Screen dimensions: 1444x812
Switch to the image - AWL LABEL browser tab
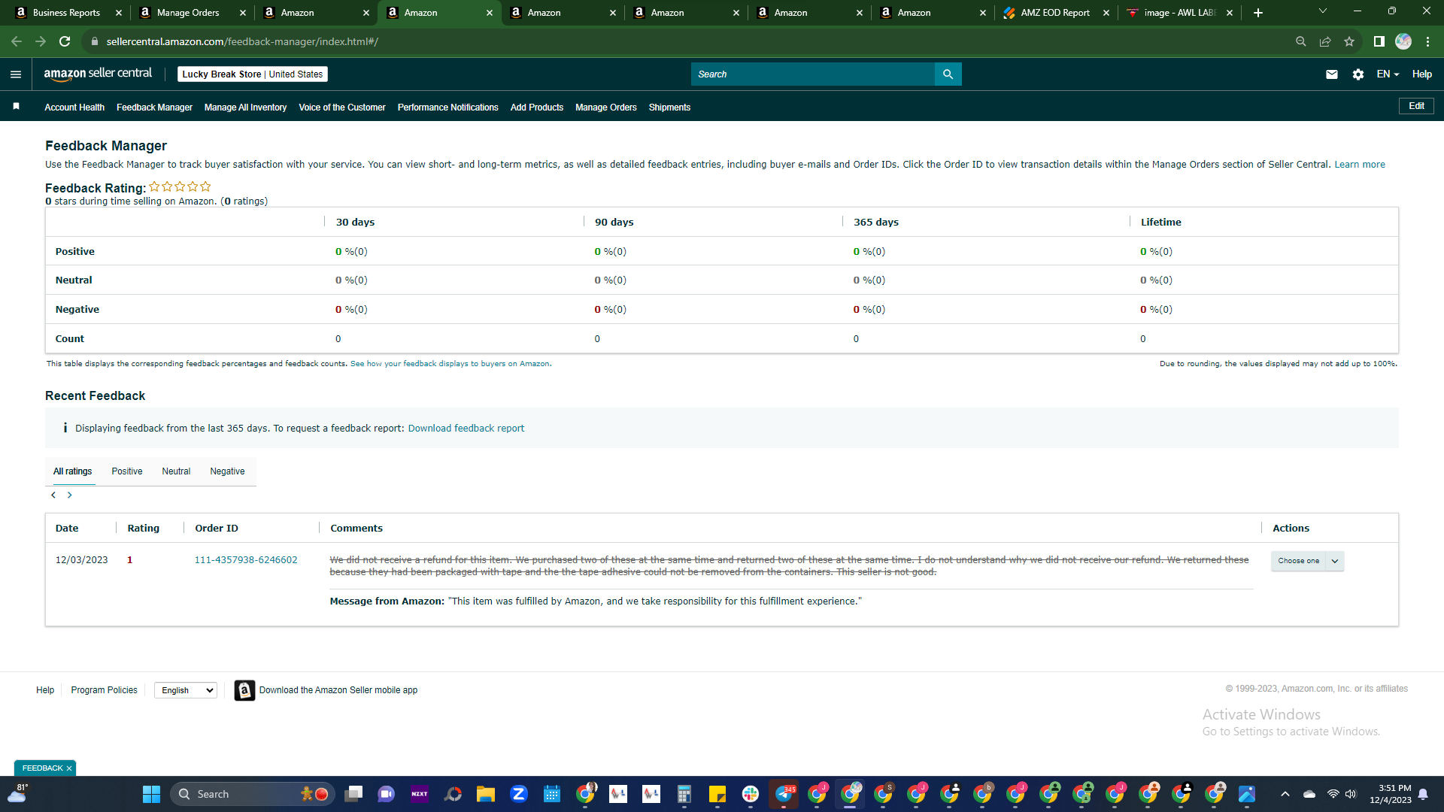click(1179, 13)
